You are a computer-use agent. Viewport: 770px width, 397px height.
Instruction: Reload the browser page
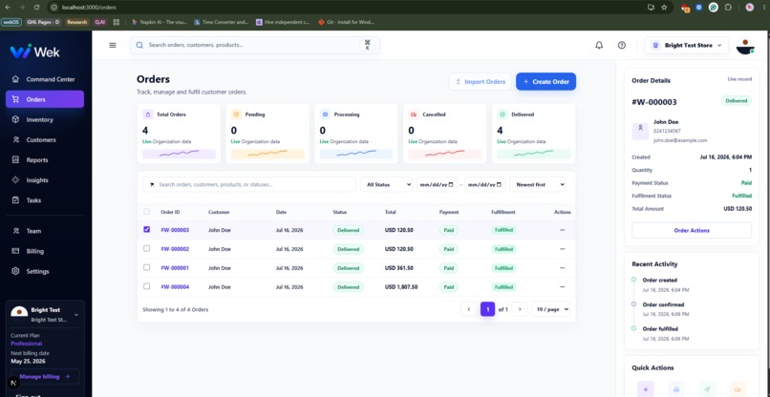point(37,8)
